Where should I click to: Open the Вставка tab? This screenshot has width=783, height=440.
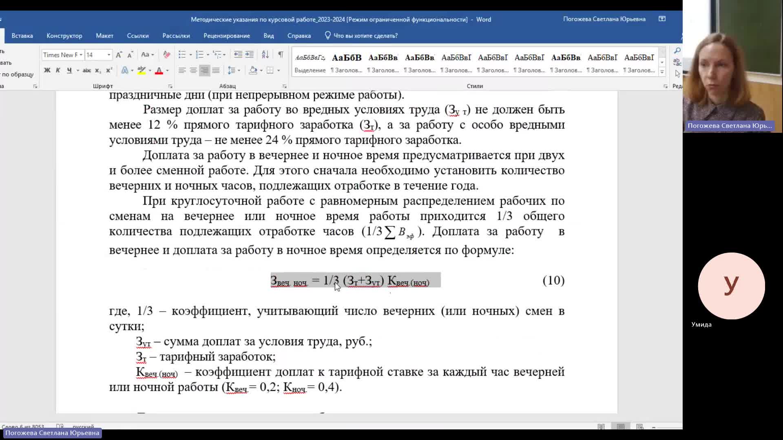(x=22, y=35)
